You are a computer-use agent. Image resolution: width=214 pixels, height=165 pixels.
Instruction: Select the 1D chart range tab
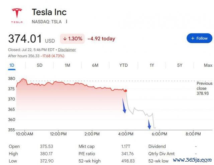tap(12, 65)
